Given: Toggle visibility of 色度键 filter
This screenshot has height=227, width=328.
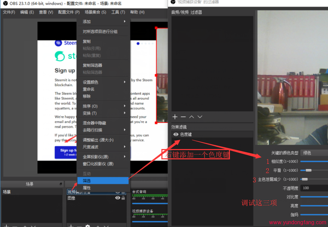Looking at the screenshot, I should click(176, 134).
